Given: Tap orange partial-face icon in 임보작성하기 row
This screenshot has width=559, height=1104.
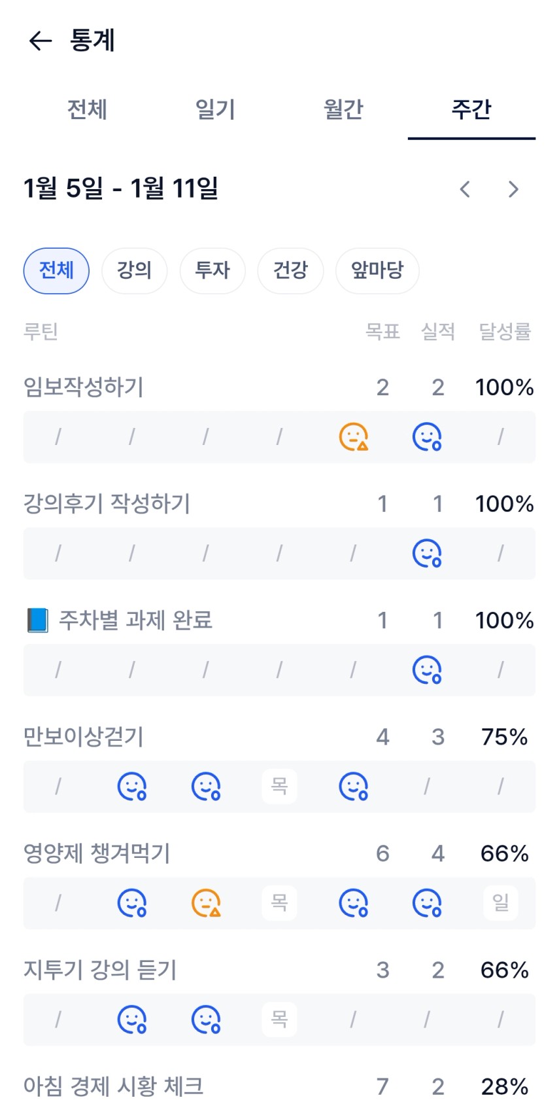Looking at the screenshot, I should [x=354, y=437].
